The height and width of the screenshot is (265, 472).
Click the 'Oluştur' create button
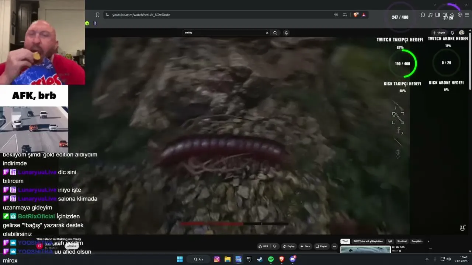[x=439, y=33]
